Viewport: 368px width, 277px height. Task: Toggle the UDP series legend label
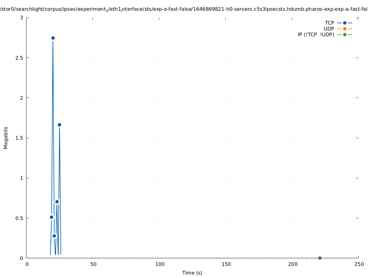[329, 29]
